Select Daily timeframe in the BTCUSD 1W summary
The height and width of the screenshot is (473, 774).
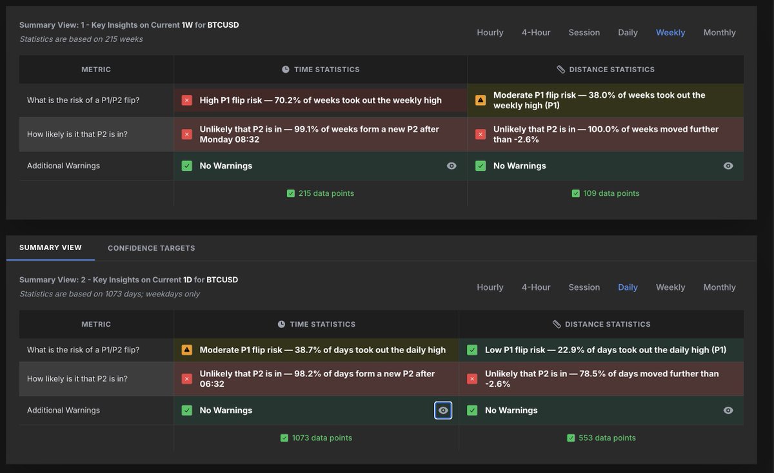click(x=628, y=32)
